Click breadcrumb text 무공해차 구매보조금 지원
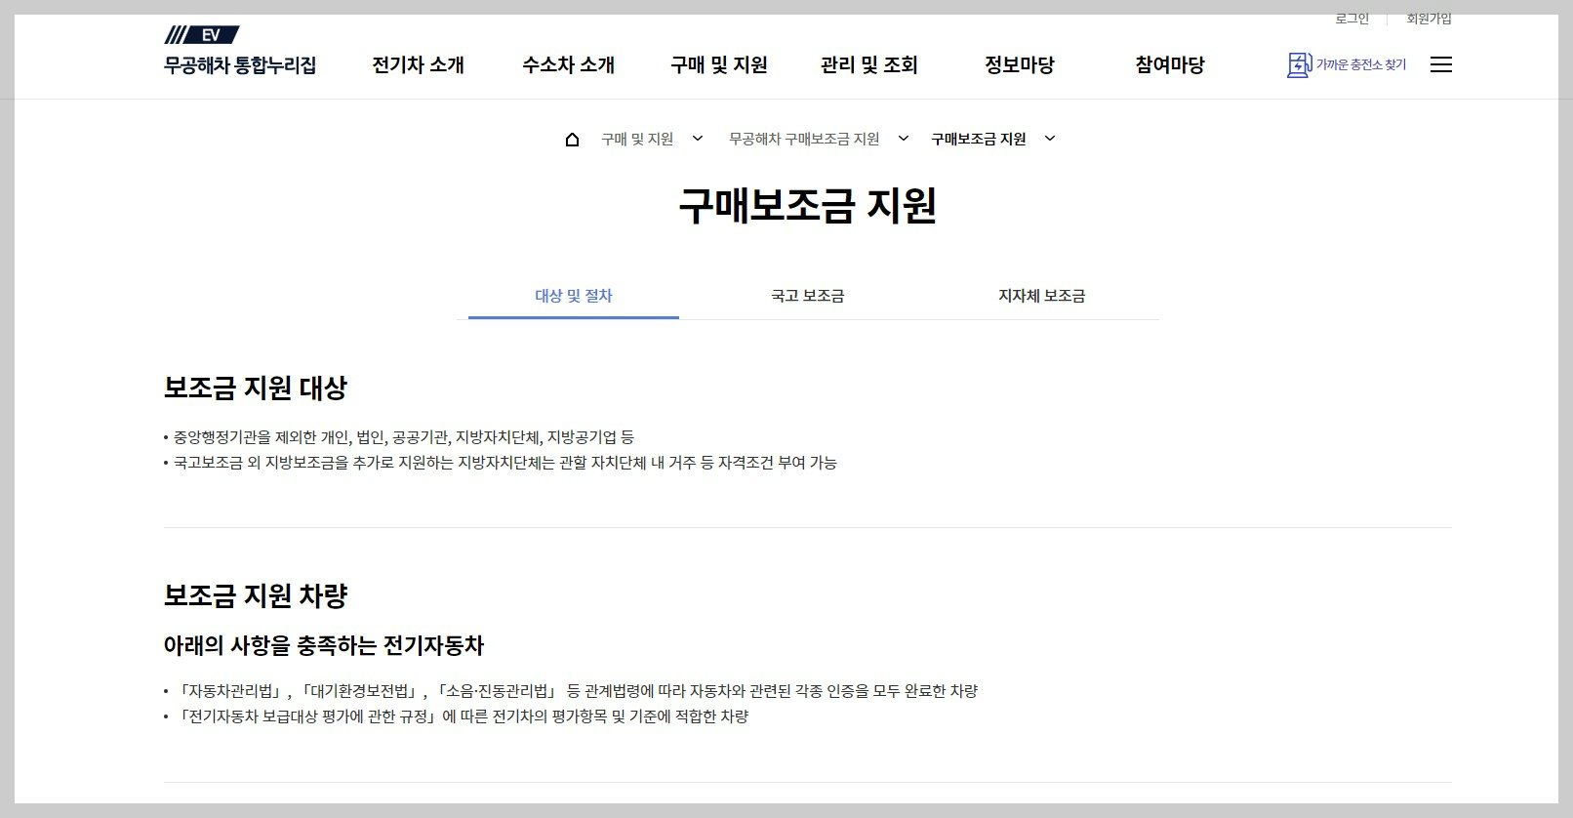 coord(804,140)
